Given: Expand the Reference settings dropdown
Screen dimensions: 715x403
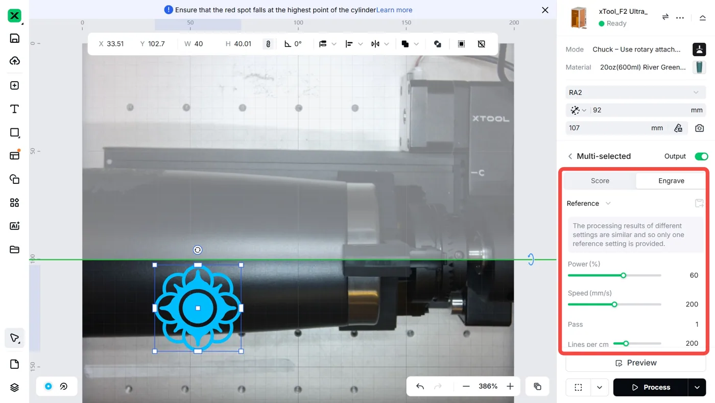Looking at the screenshot, I should pyautogui.click(x=589, y=203).
